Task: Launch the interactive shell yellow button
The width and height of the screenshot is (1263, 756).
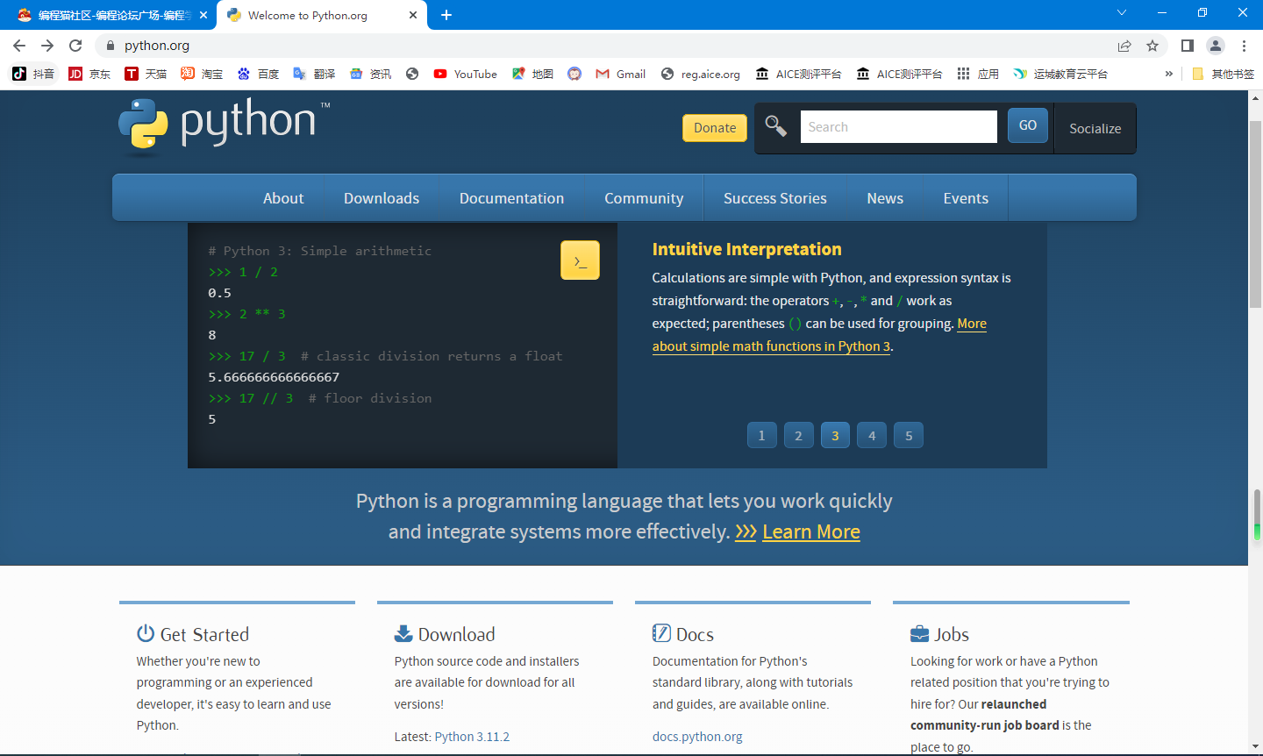Action: [x=580, y=260]
